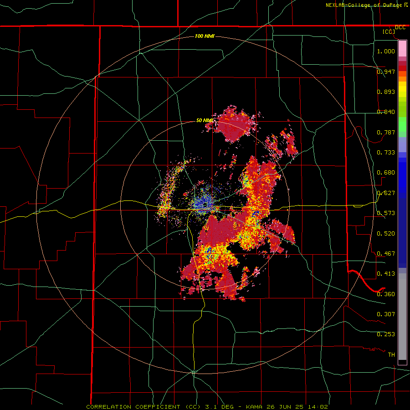Image resolution: width=410 pixels, height=410 pixels.
Task: Click the 0.413 legend value
Action: pyautogui.click(x=386, y=273)
